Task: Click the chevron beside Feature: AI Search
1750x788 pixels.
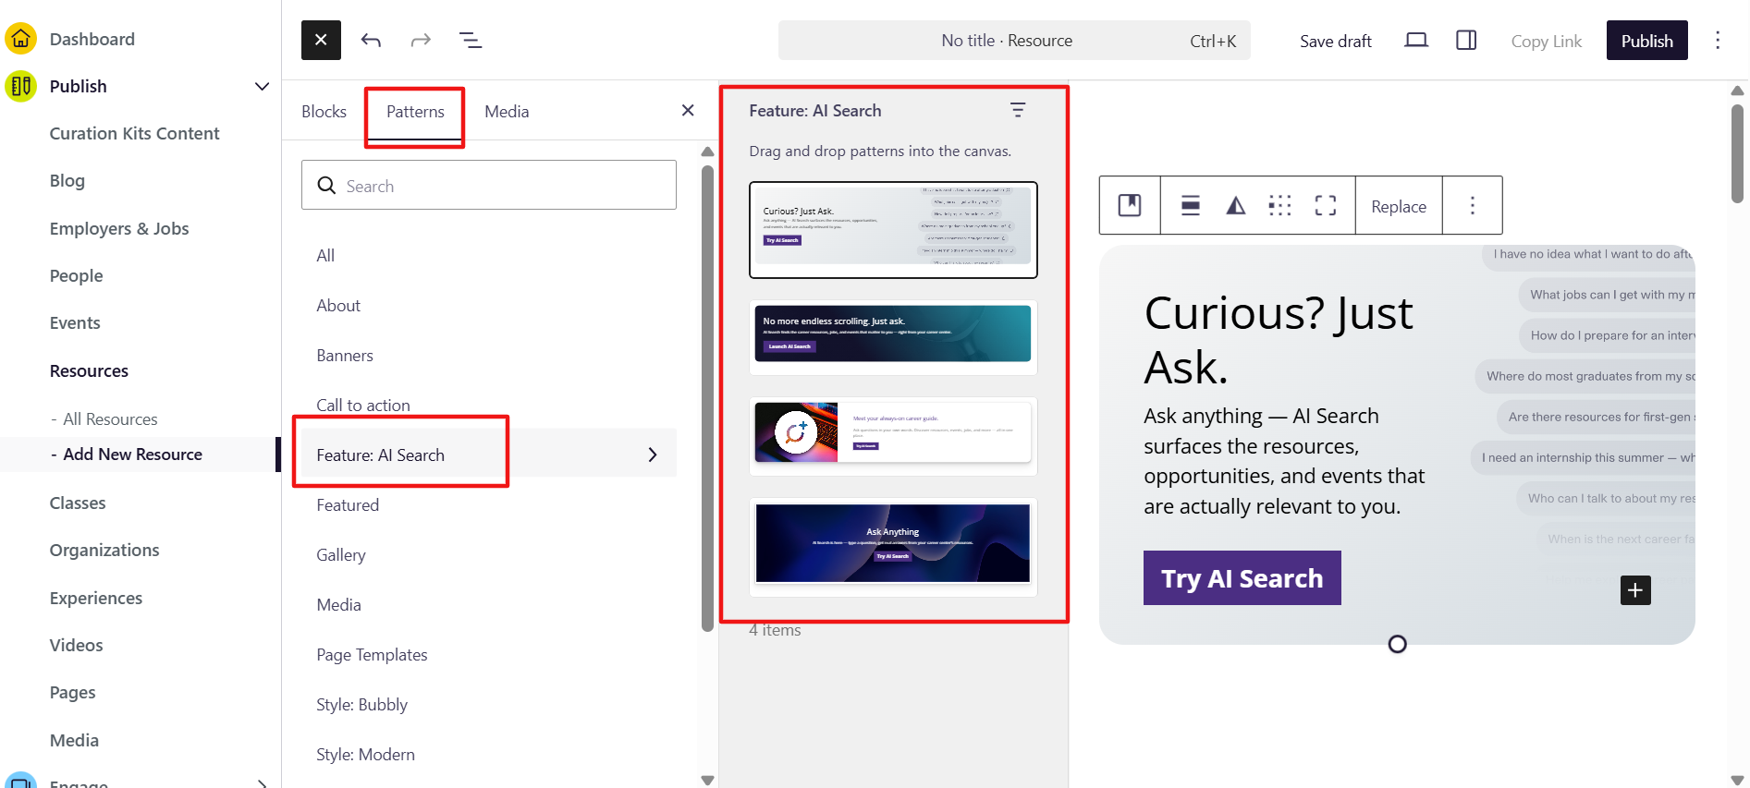Action: (x=653, y=455)
